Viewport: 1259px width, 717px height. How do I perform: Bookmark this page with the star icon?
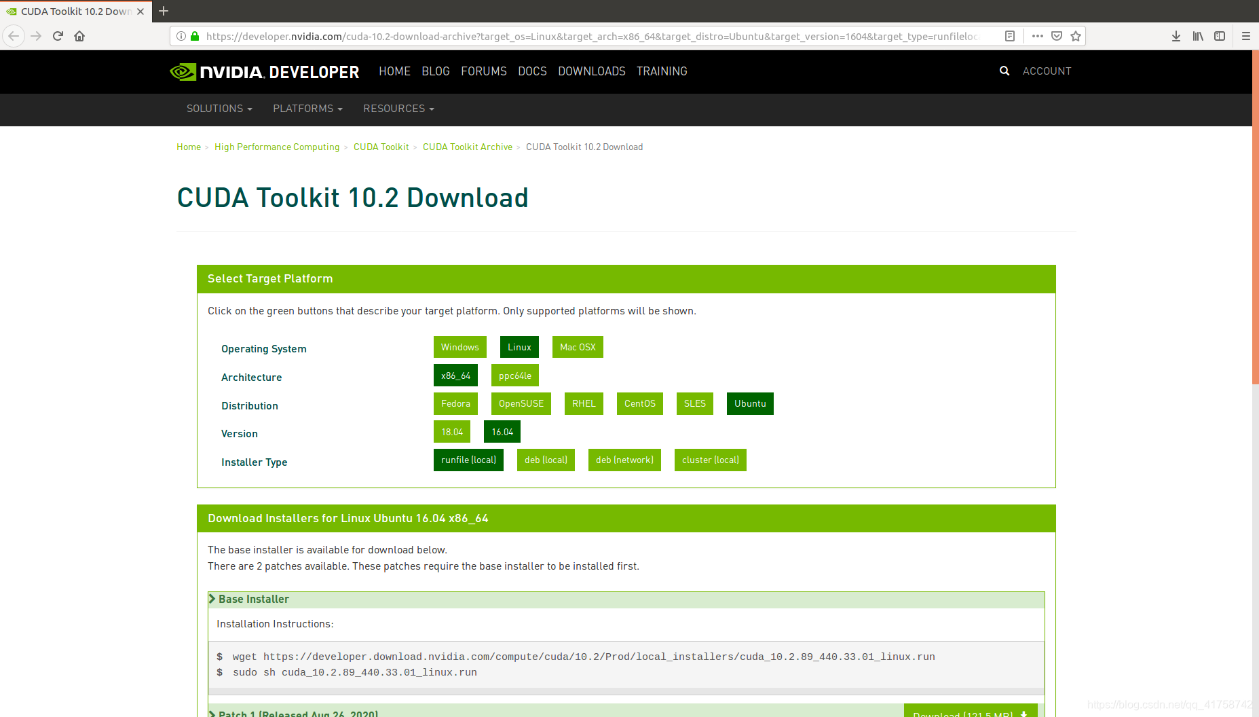point(1076,36)
